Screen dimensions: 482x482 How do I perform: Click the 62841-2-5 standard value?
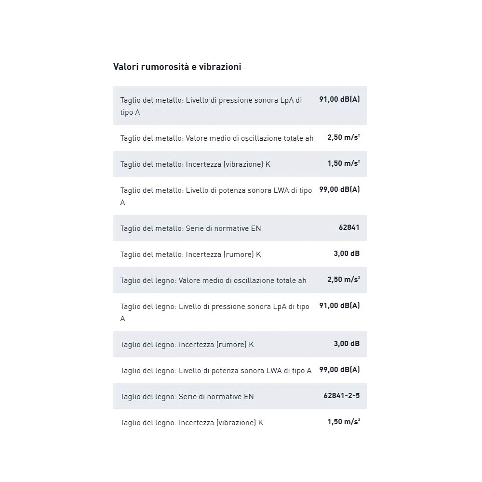[341, 396]
